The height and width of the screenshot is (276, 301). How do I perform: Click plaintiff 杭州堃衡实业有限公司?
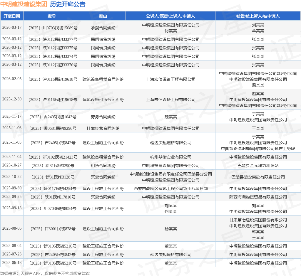(171, 157)
